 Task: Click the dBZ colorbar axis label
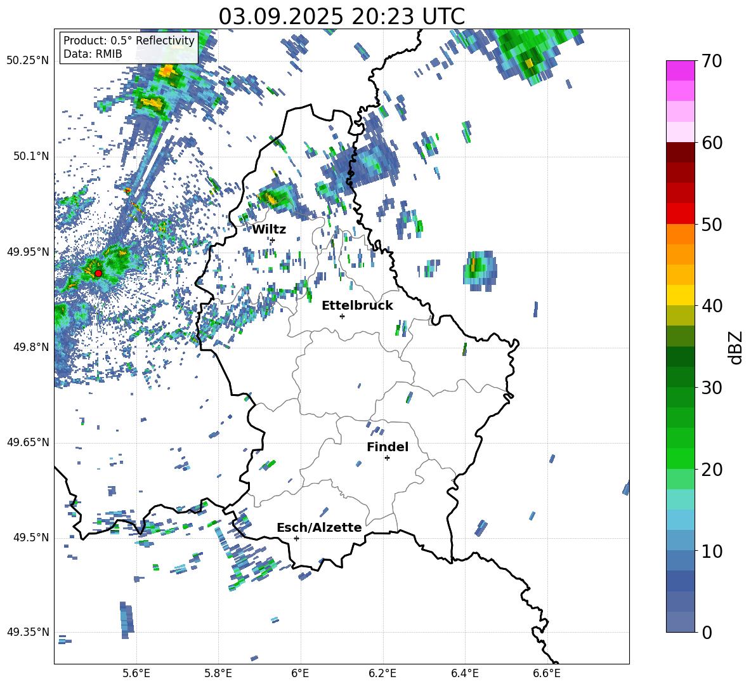(736, 347)
